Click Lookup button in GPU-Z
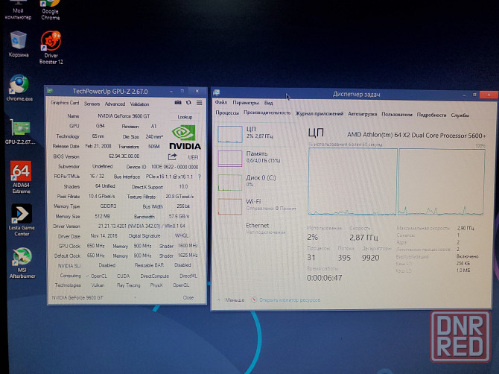The image size is (499, 374). 185,117
